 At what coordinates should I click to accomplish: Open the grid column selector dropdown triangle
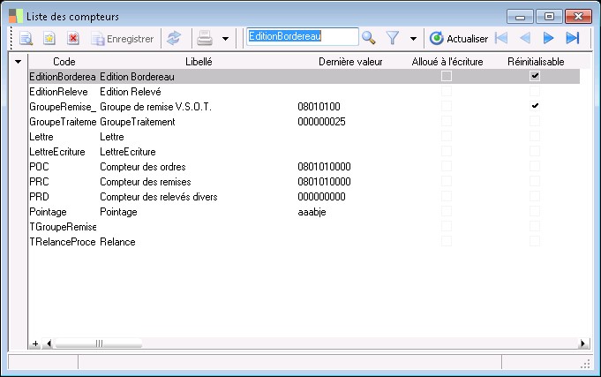click(18, 62)
